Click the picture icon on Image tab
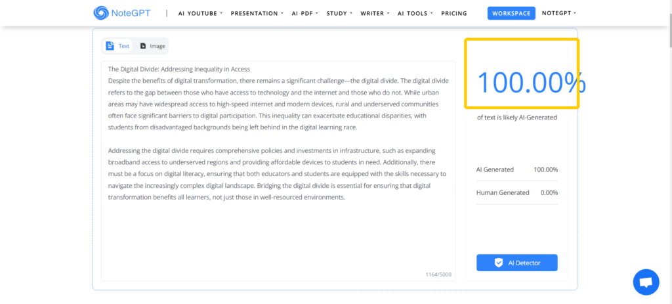The height and width of the screenshot is (304, 672). [x=143, y=46]
